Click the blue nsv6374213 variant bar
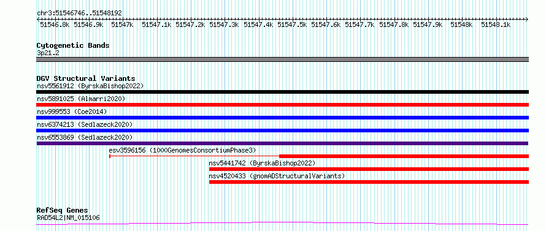The width and height of the screenshot is (546, 231). coord(282,131)
